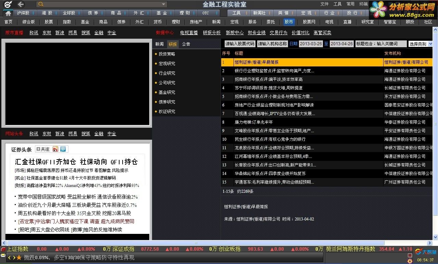The width and height of the screenshot is (438, 264).
Task: Click the home icon tab
Action: [x=8, y=13]
